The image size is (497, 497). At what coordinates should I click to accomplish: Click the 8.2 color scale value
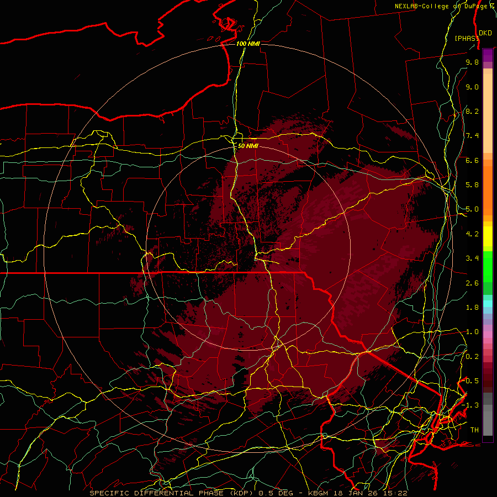472,111
